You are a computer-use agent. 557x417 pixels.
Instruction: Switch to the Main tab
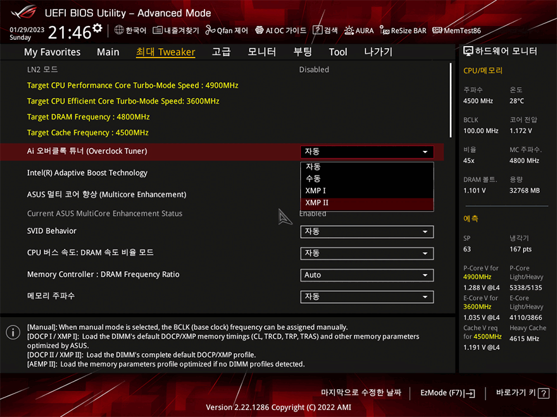108,52
